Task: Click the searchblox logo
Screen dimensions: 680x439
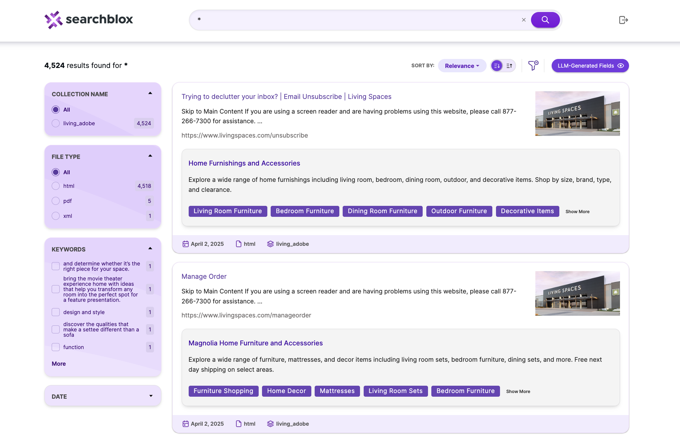Action: click(89, 20)
